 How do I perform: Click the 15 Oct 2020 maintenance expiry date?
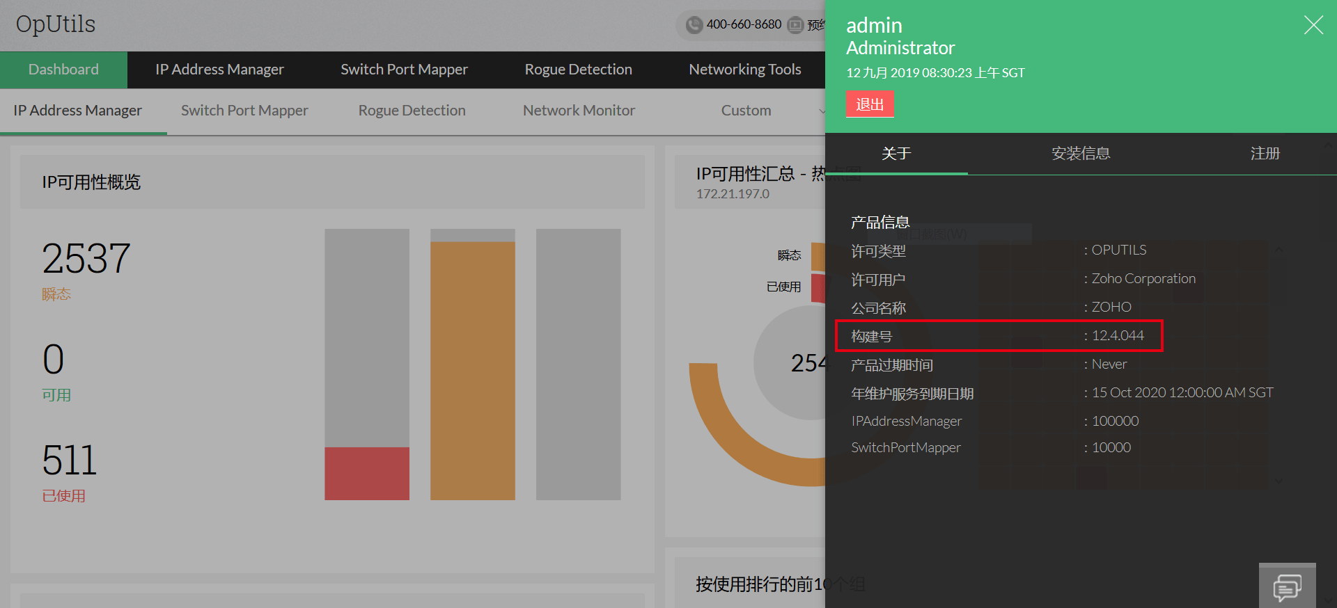click(1182, 393)
